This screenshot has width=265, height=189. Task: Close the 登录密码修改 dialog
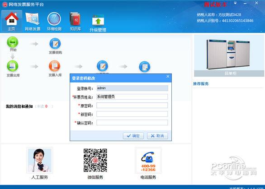coord(168,77)
